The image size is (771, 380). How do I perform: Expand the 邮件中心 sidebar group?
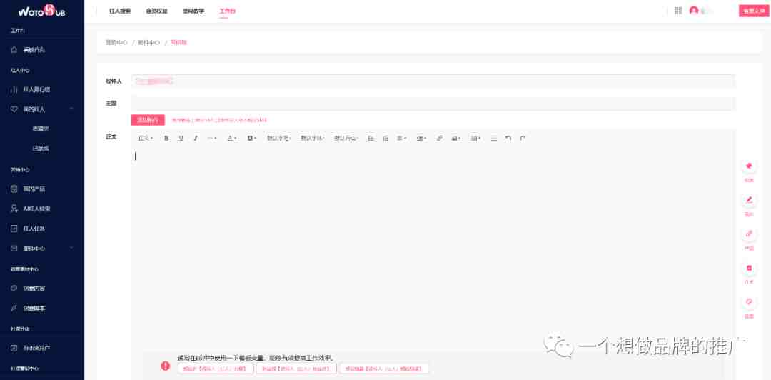(72, 248)
